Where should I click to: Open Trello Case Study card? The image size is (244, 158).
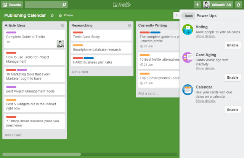point(101,35)
